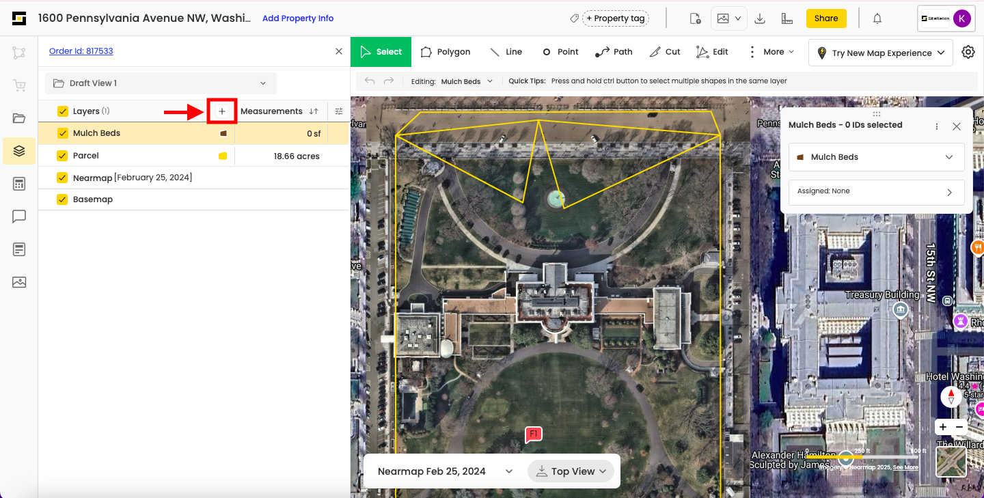The height and width of the screenshot is (498, 984).
Task: Click the download icon in header
Action: [759, 18]
